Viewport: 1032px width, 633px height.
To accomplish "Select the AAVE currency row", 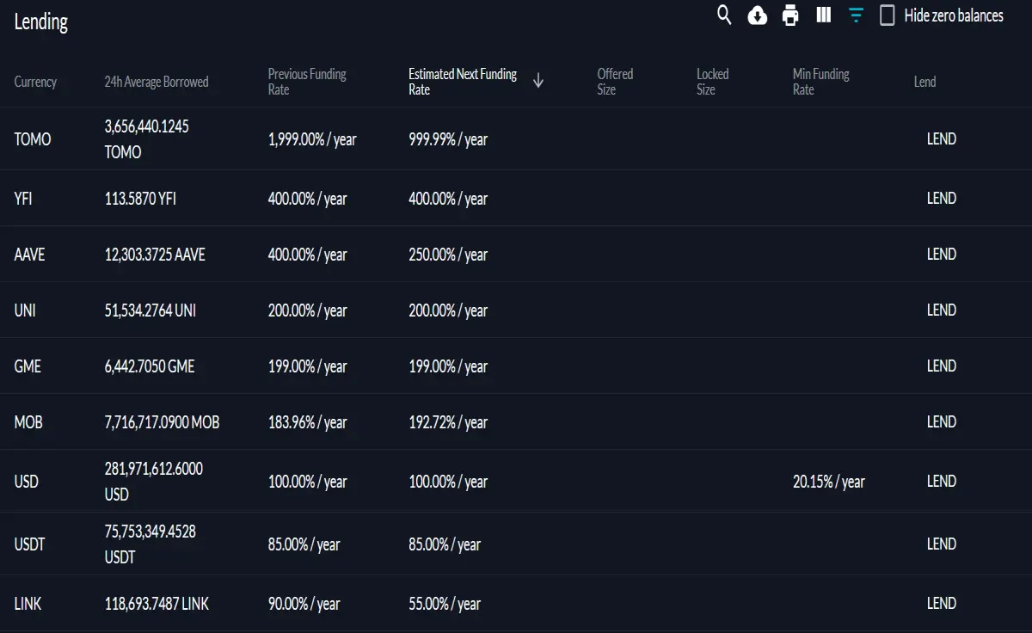I will pyautogui.click(x=516, y=255).
